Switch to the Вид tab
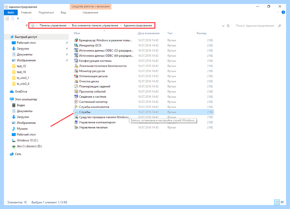Screen dimensions: 290x209 (x=63, y=13)
